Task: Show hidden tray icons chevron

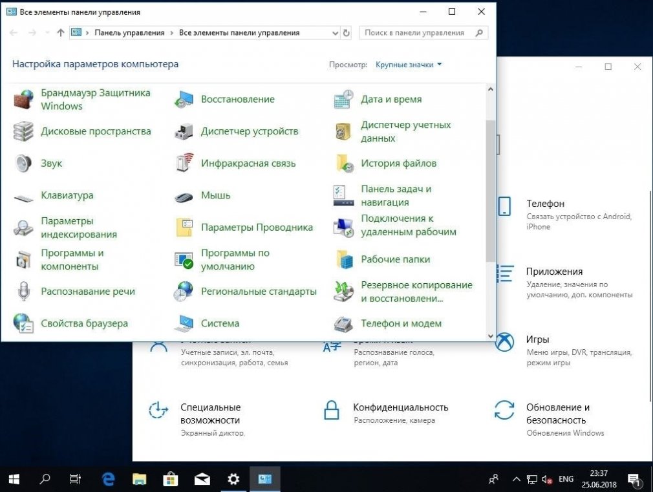Action: (517, 479)
